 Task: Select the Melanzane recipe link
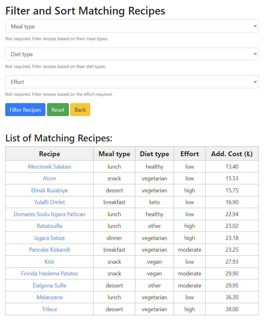[x=49, y=297]
